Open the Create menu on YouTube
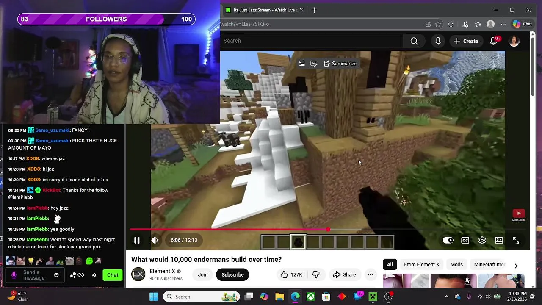Viewport: 542px width, 305px height. (466, 41)
